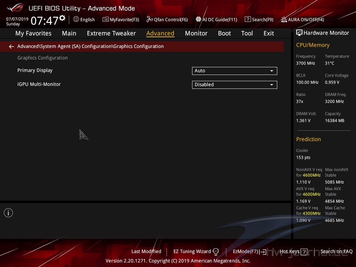Viewport: 356px width, 267px height.
Task: Click the 0.959 V core voltage value
Action: click(x=332, y=82)
